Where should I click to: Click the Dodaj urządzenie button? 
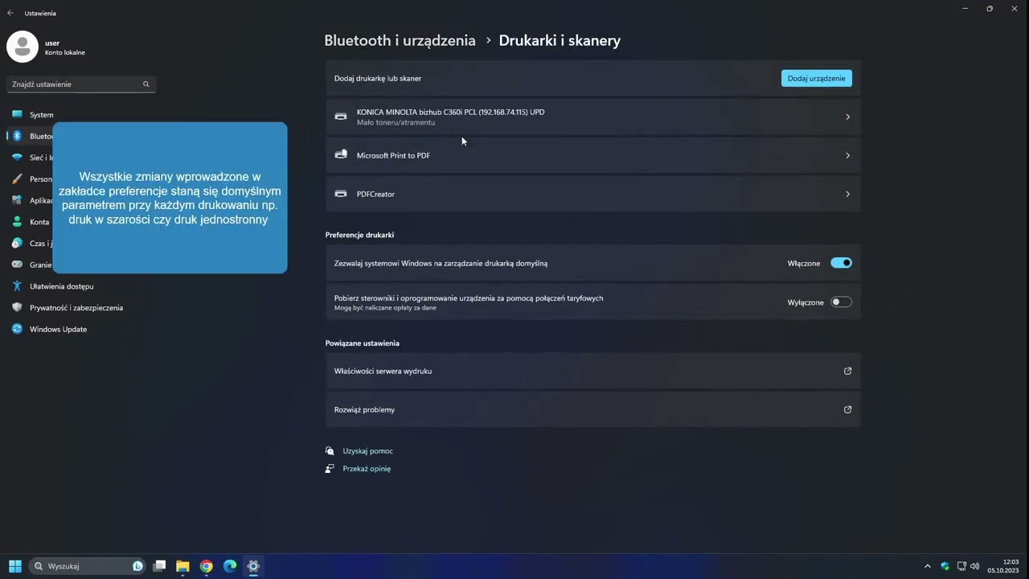[816, 78]
